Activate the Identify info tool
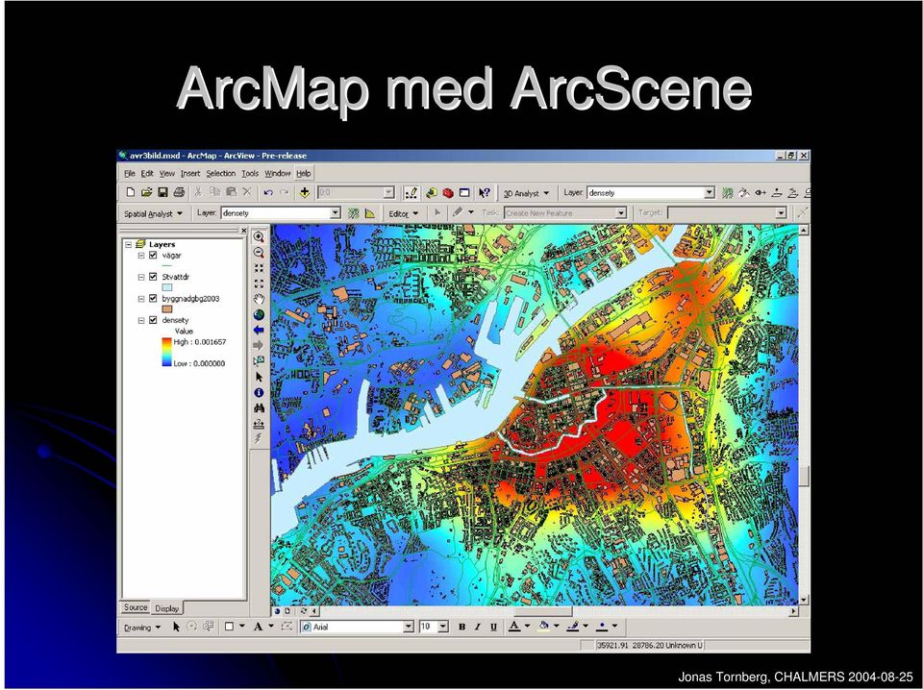923x690 pixels. pyautogui.click(x=259, y=392)
